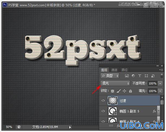Select the 过渡 layer thumbnail
This screenshot has width=166, height=132.
[x=113, y=100]
